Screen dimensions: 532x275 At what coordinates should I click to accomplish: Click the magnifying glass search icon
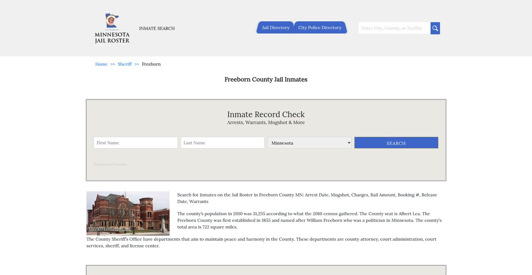435,28
